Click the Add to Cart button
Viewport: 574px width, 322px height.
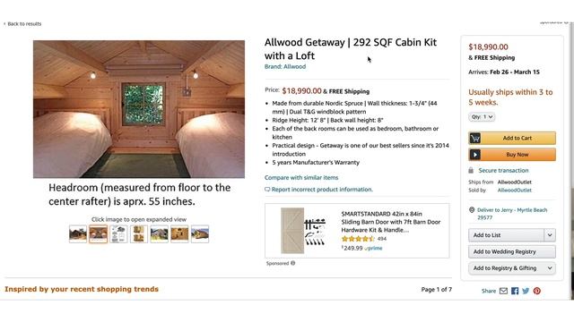512,138
